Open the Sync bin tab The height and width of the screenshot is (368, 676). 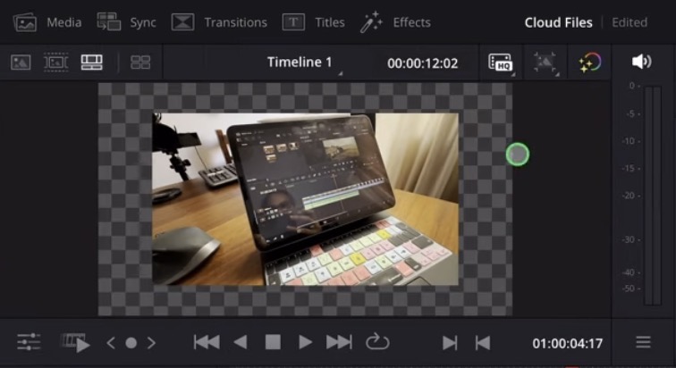click(x=126, y=22)
